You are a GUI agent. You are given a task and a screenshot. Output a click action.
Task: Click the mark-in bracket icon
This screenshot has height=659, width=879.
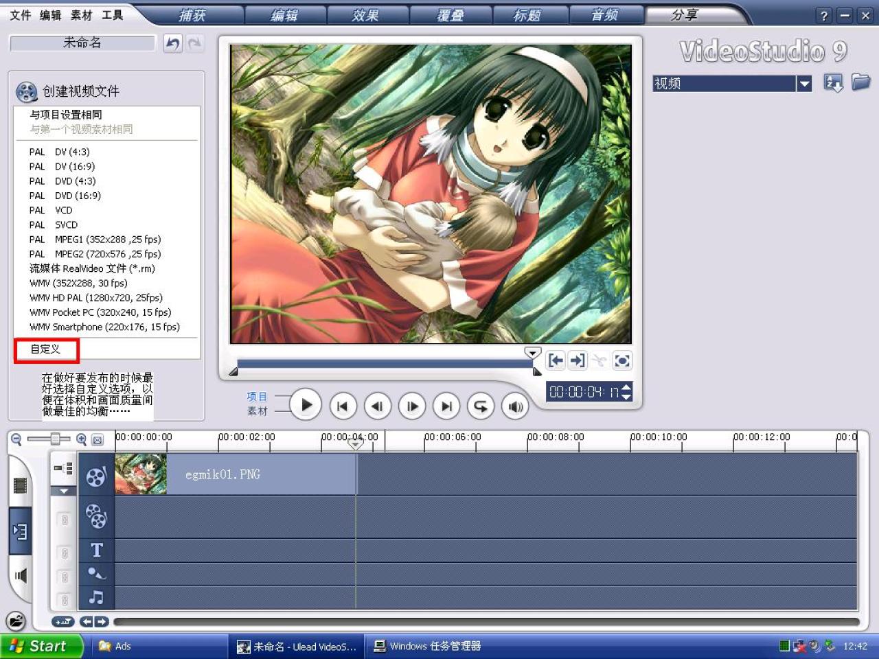tap(556, 360)
